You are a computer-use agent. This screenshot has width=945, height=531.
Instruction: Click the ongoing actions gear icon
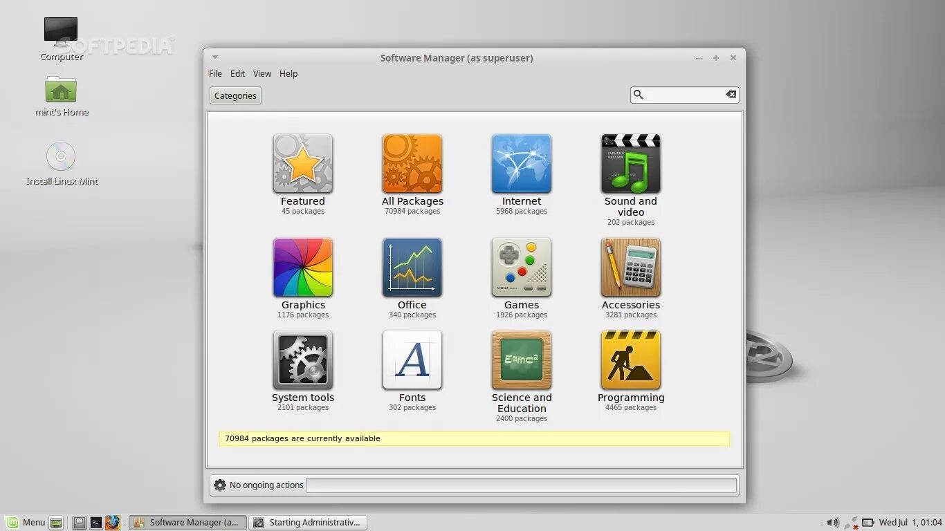tap(220, 485)
